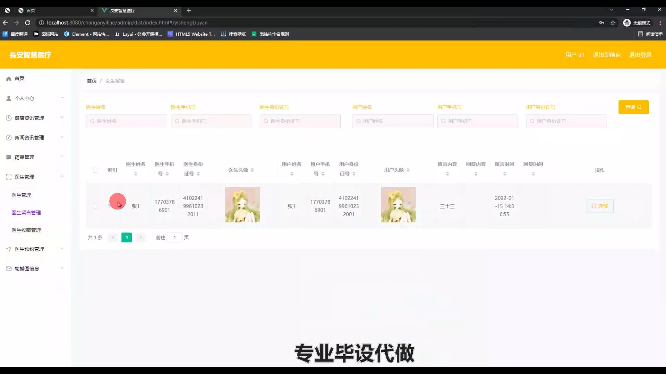Toggle the select-all checkbox in the table header
The image size is (666, 374).
click(x=95, y=170)
